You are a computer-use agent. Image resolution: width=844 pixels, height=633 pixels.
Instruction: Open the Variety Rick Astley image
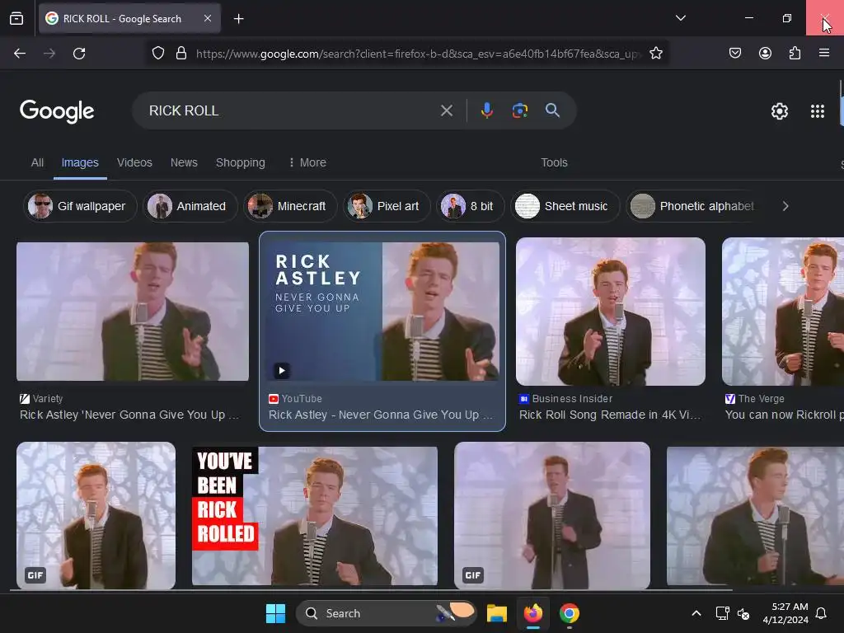[x=133, y=311]
